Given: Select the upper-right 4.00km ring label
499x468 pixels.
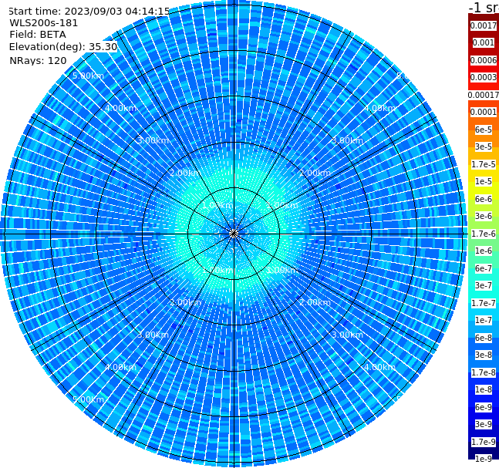Looking at the screenshot, I should [379, 108].
